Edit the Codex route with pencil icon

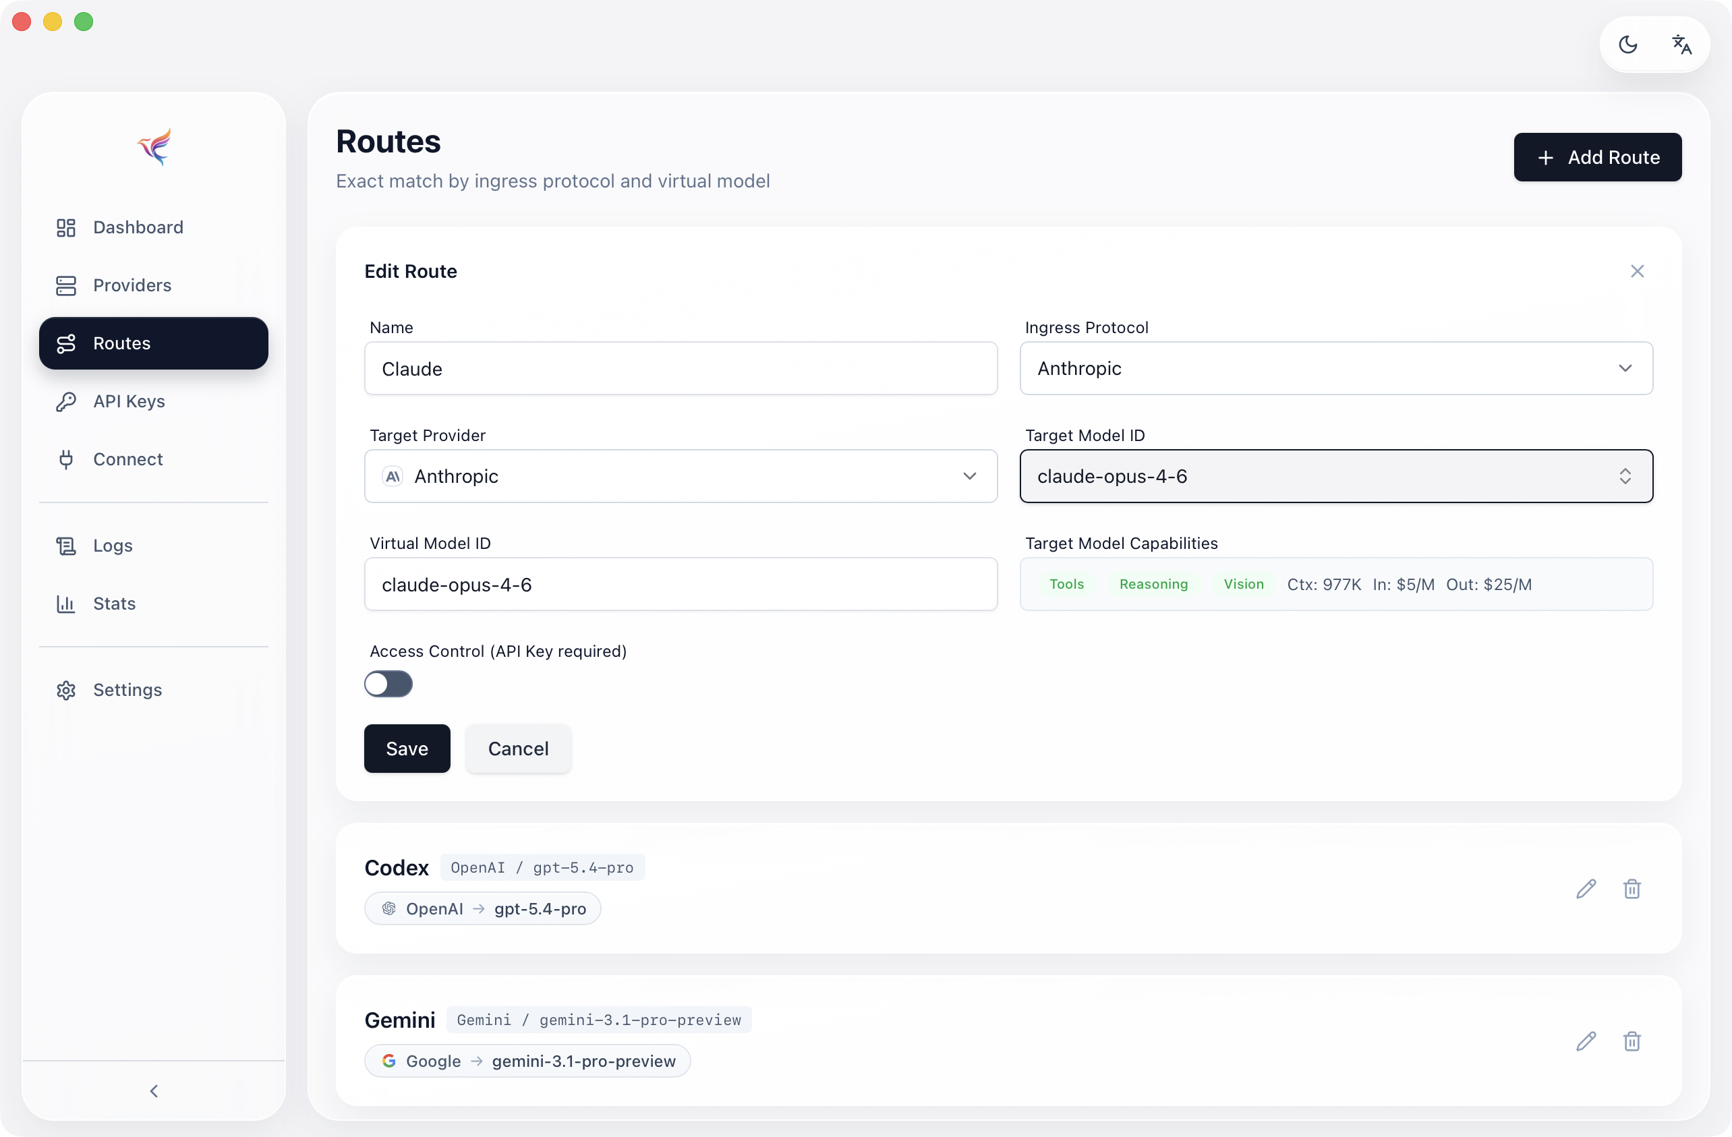(1586, 888)
